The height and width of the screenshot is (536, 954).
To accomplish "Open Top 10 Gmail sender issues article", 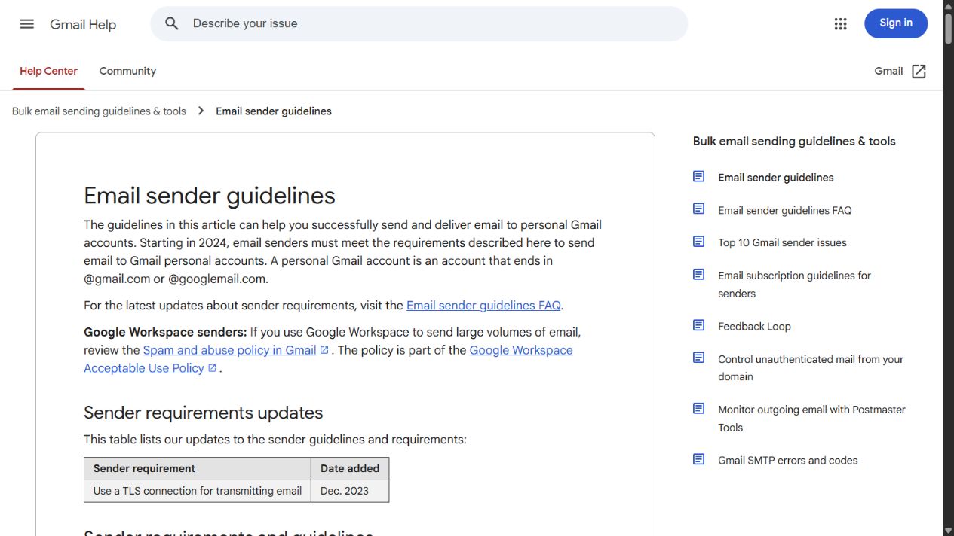I will coord(782,242).
